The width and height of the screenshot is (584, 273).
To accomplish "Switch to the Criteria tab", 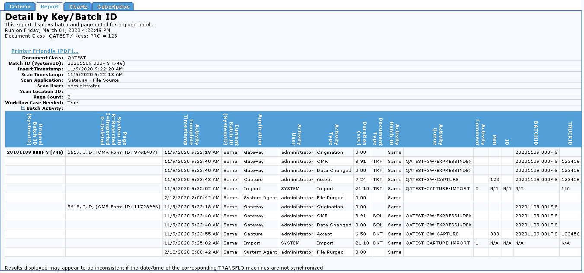I will pos(20,6).
